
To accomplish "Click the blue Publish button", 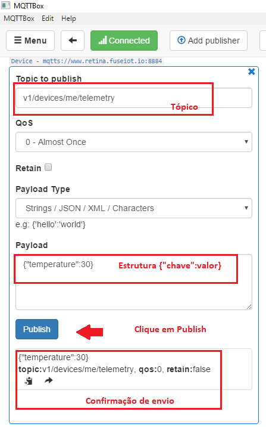I will [x=37, y=329].
